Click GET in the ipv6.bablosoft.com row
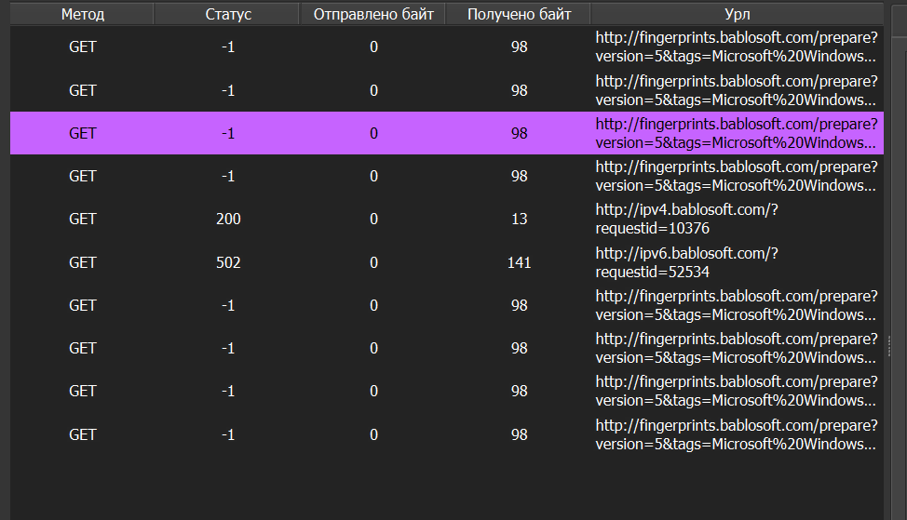907x520 pixels. pyautogui.click(x=82, y=262)
